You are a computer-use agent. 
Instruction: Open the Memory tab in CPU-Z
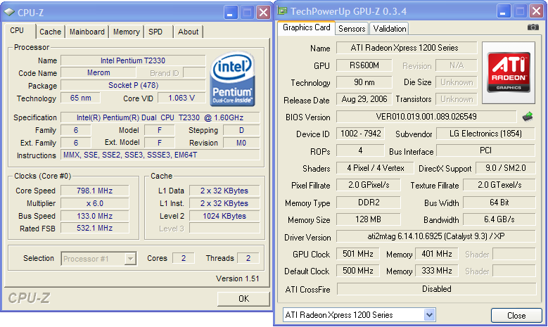pyautogui.click(x=127, y=32)
